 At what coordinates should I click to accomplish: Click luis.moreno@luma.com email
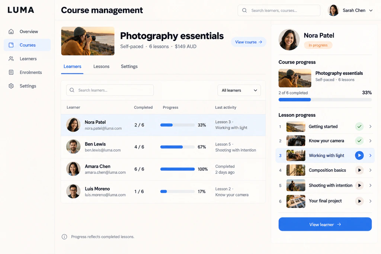[x=105, y=195]
